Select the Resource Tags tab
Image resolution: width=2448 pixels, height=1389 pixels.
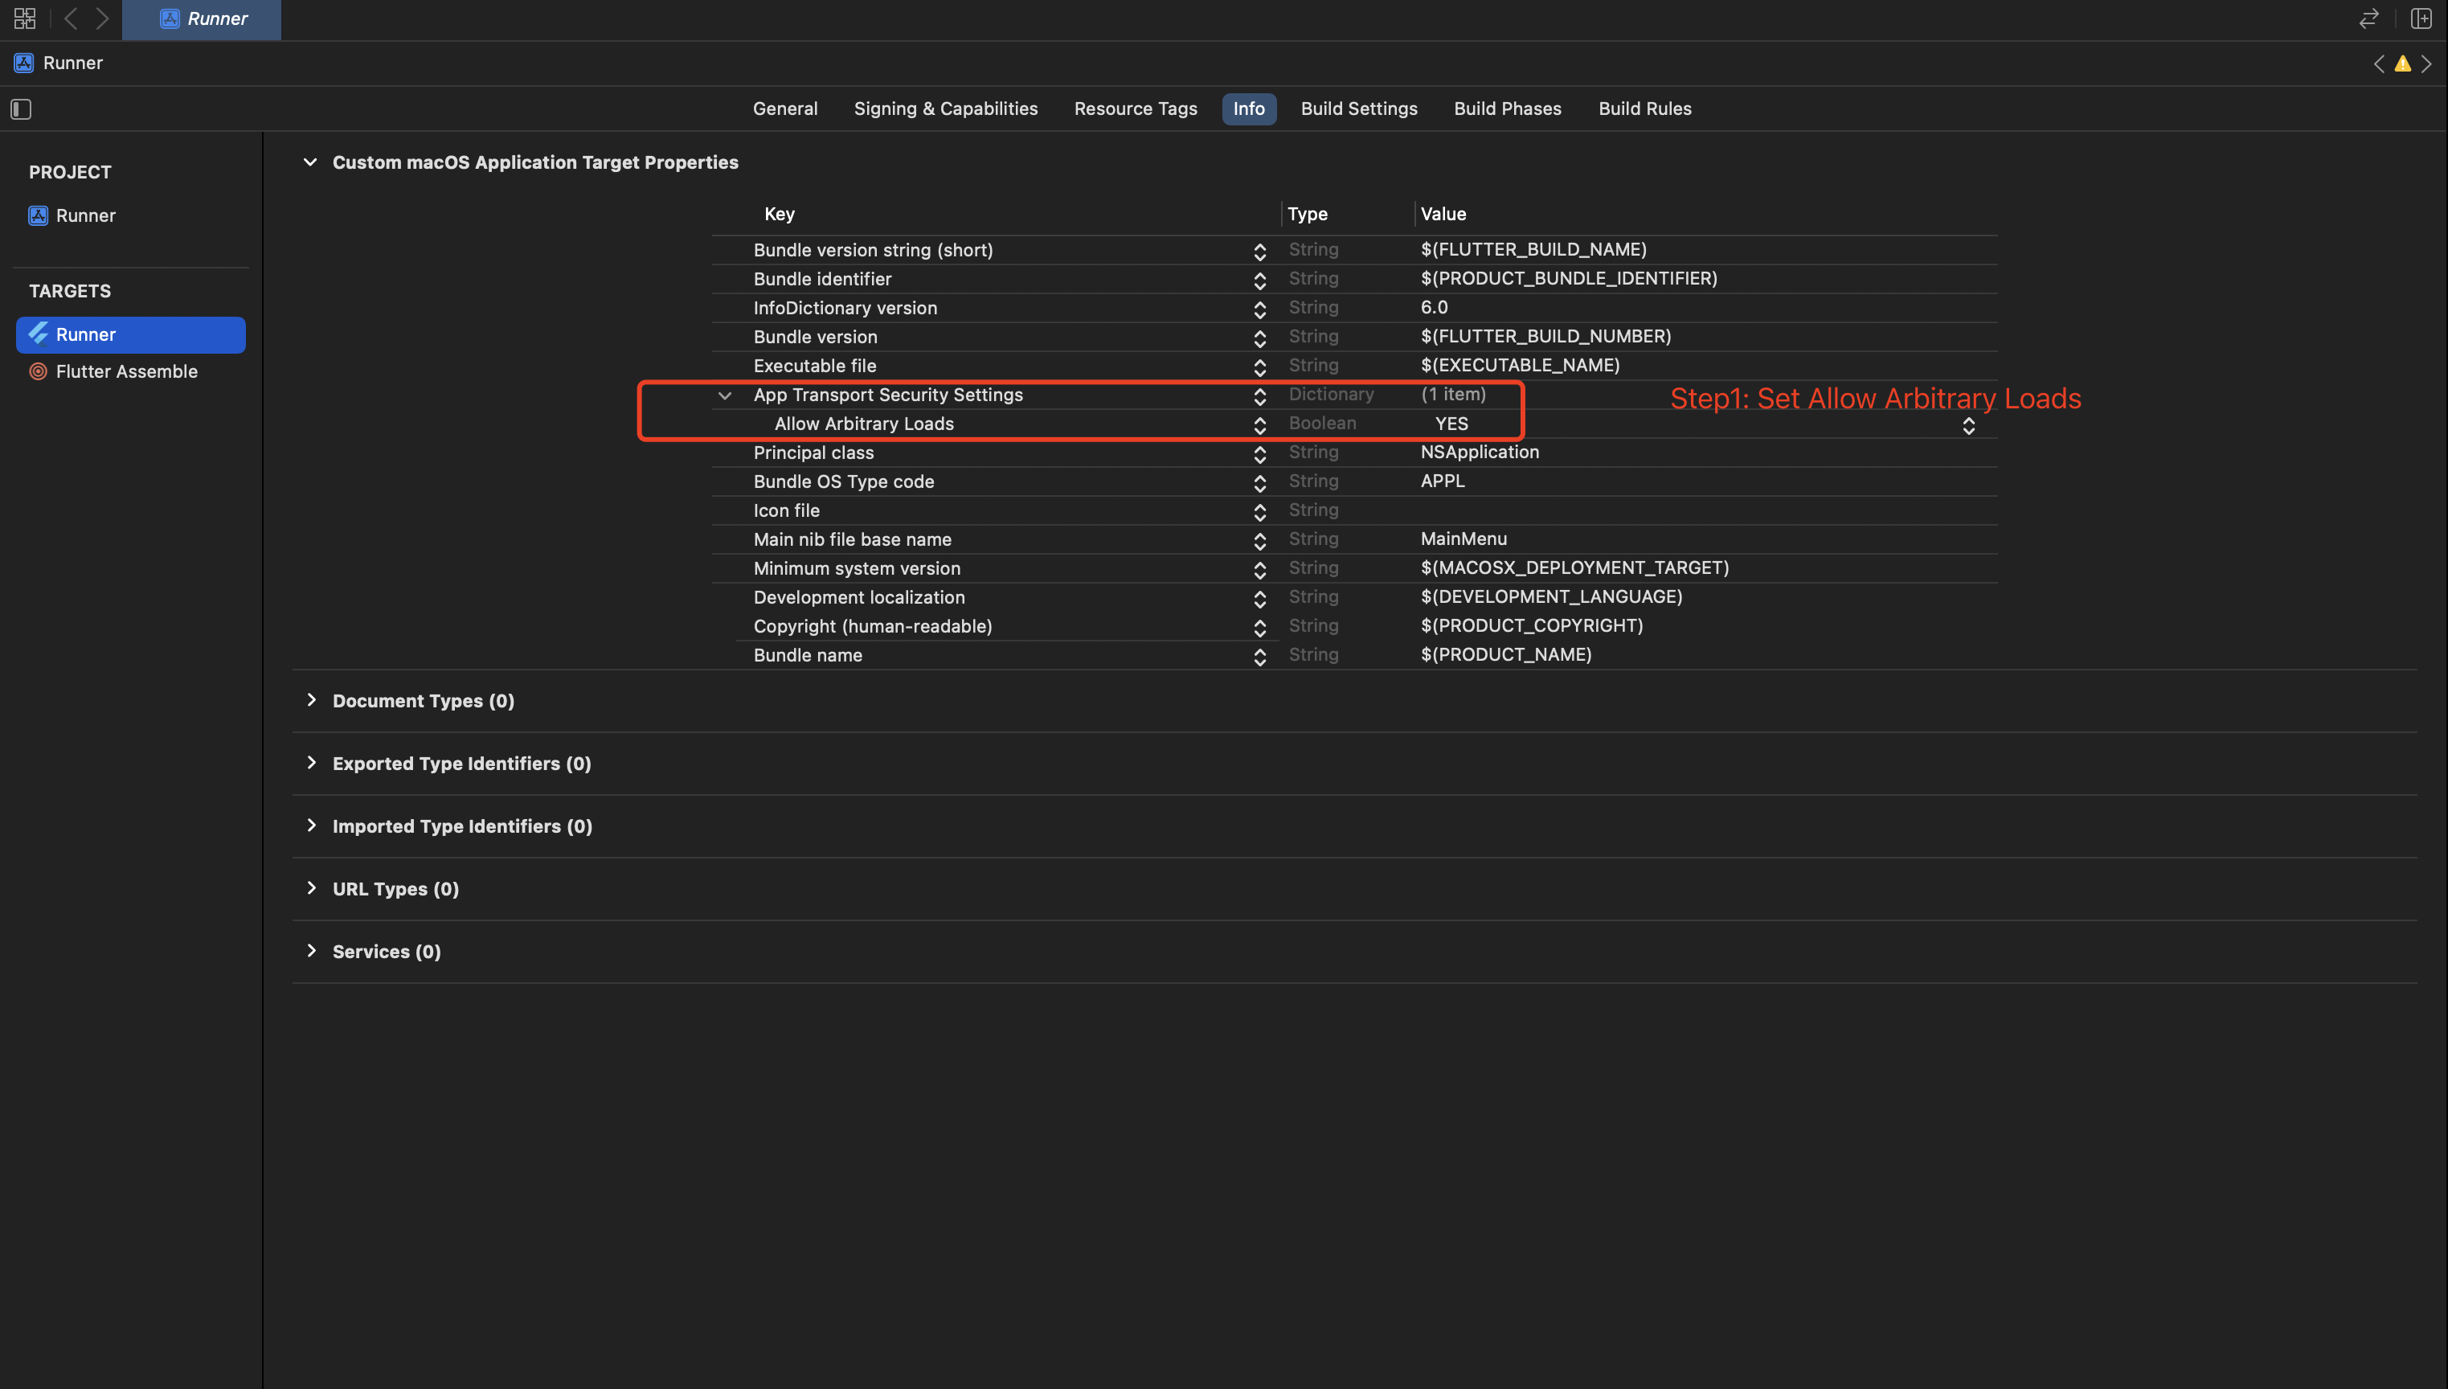coord(1135,108)
